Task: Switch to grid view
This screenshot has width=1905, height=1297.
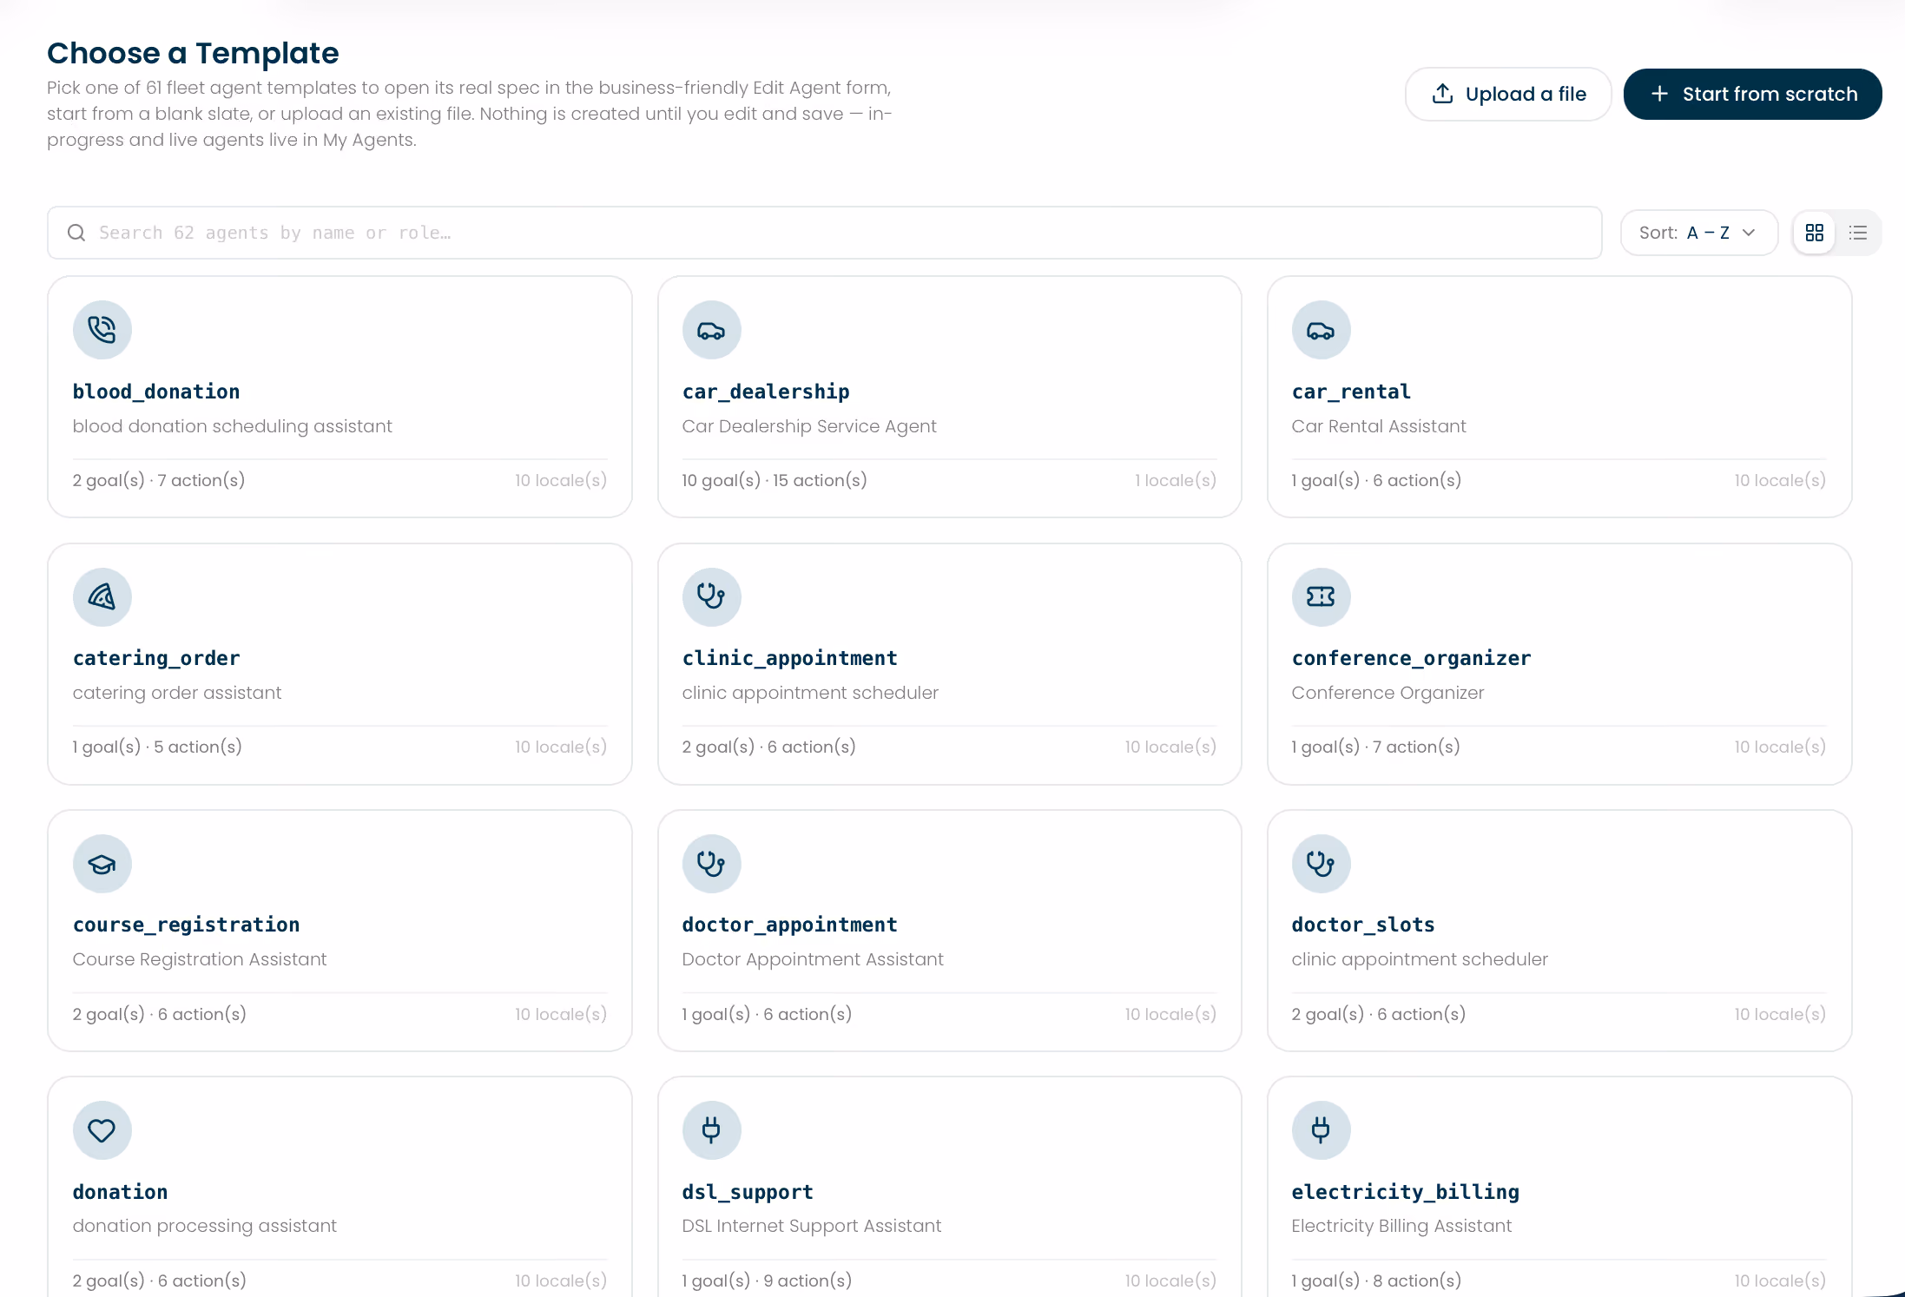Action: click(x=1814, y=233)
